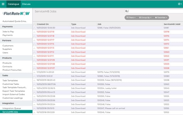Tick checkbox for job 12028 row

34,69
